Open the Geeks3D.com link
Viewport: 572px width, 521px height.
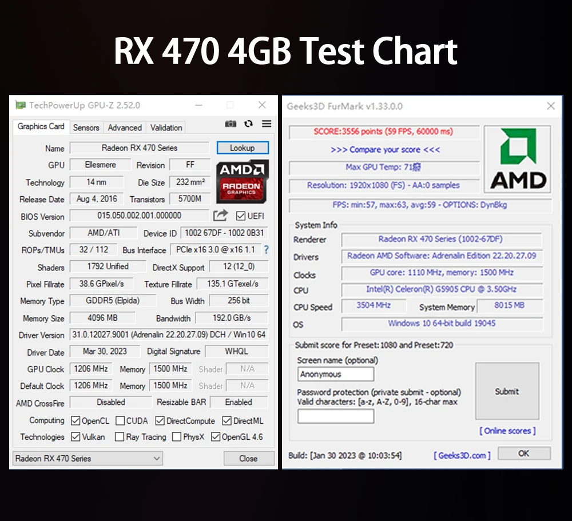coord(462,455)
